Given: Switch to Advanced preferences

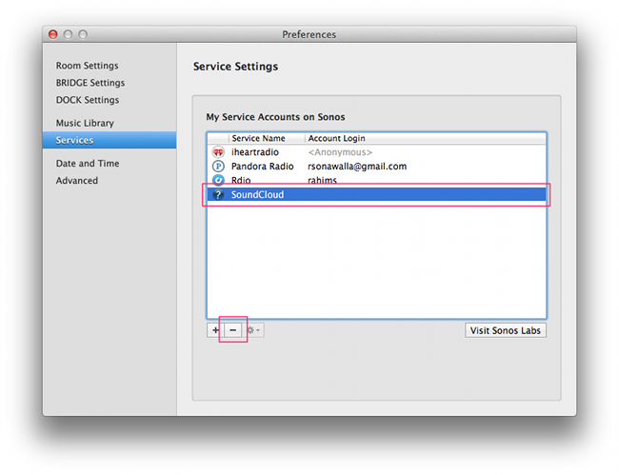Looking at the screenshot, I should coord(76,181).
